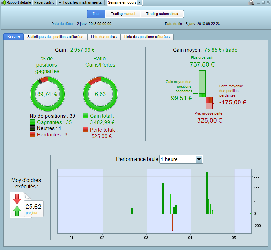Click the Papertrading button
Viewport: 271px width, 250px height.
tap(44, 2)
